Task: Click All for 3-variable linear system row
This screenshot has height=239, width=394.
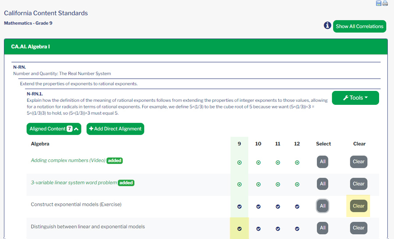Action: point(323,184)
